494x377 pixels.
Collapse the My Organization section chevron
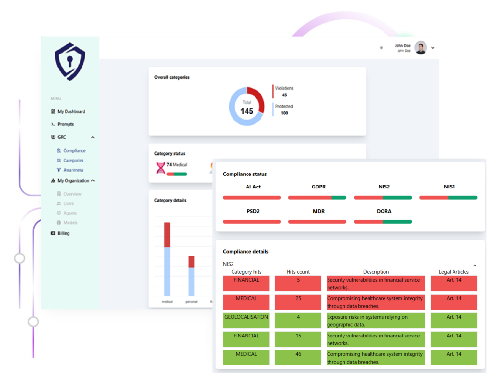coord(93,181)
